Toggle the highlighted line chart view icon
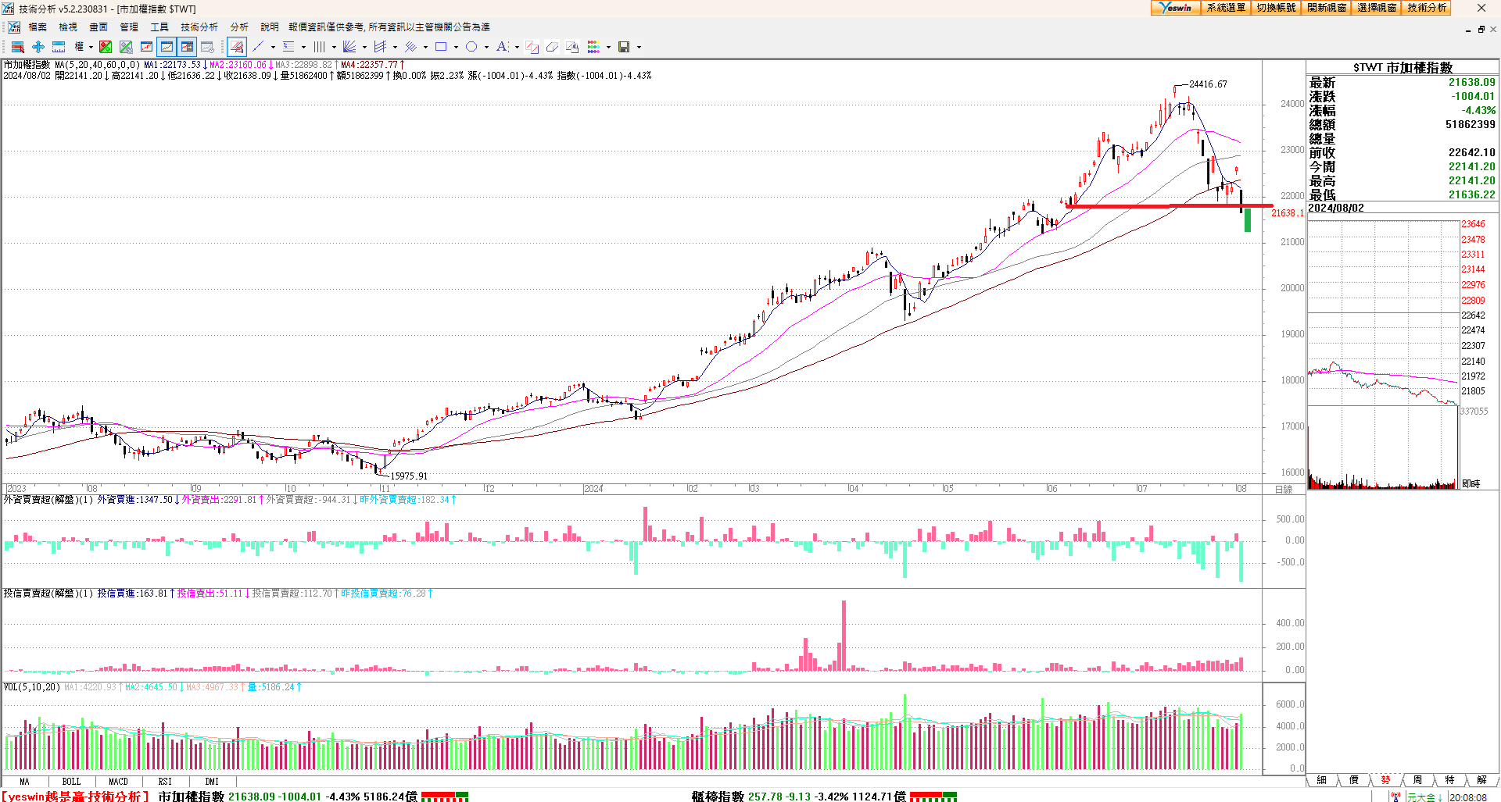The height and width of the screenshot is (802, 1501). 167,47
